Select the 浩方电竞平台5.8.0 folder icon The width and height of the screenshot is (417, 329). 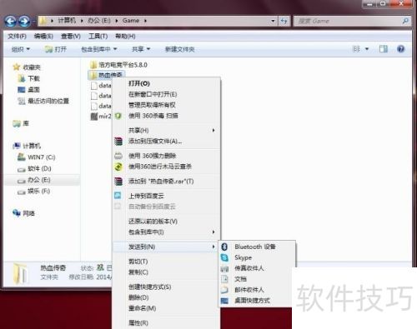click(x=93, y=65)
